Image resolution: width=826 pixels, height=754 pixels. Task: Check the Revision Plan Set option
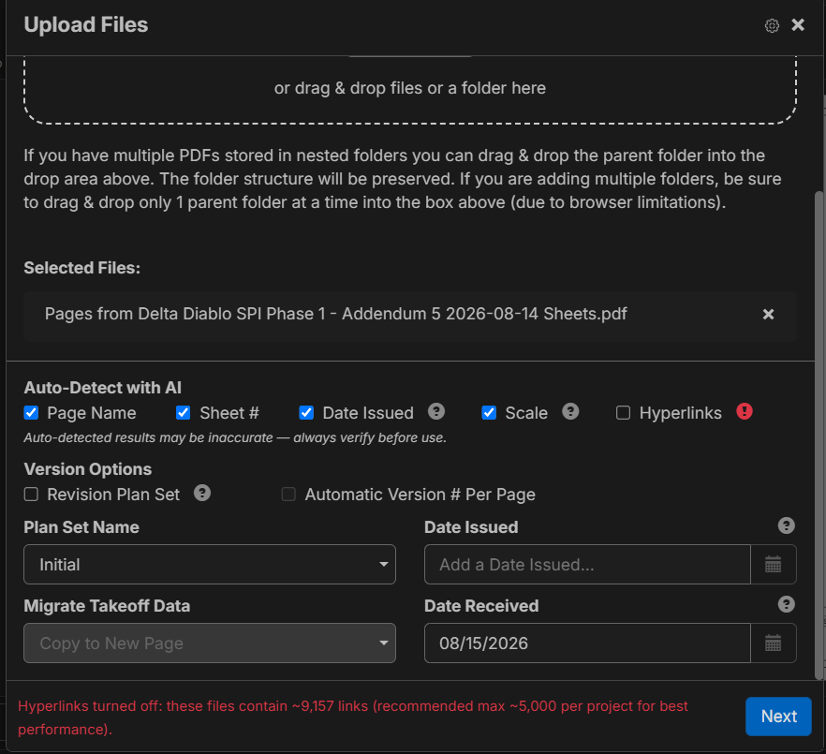(31, 495)
